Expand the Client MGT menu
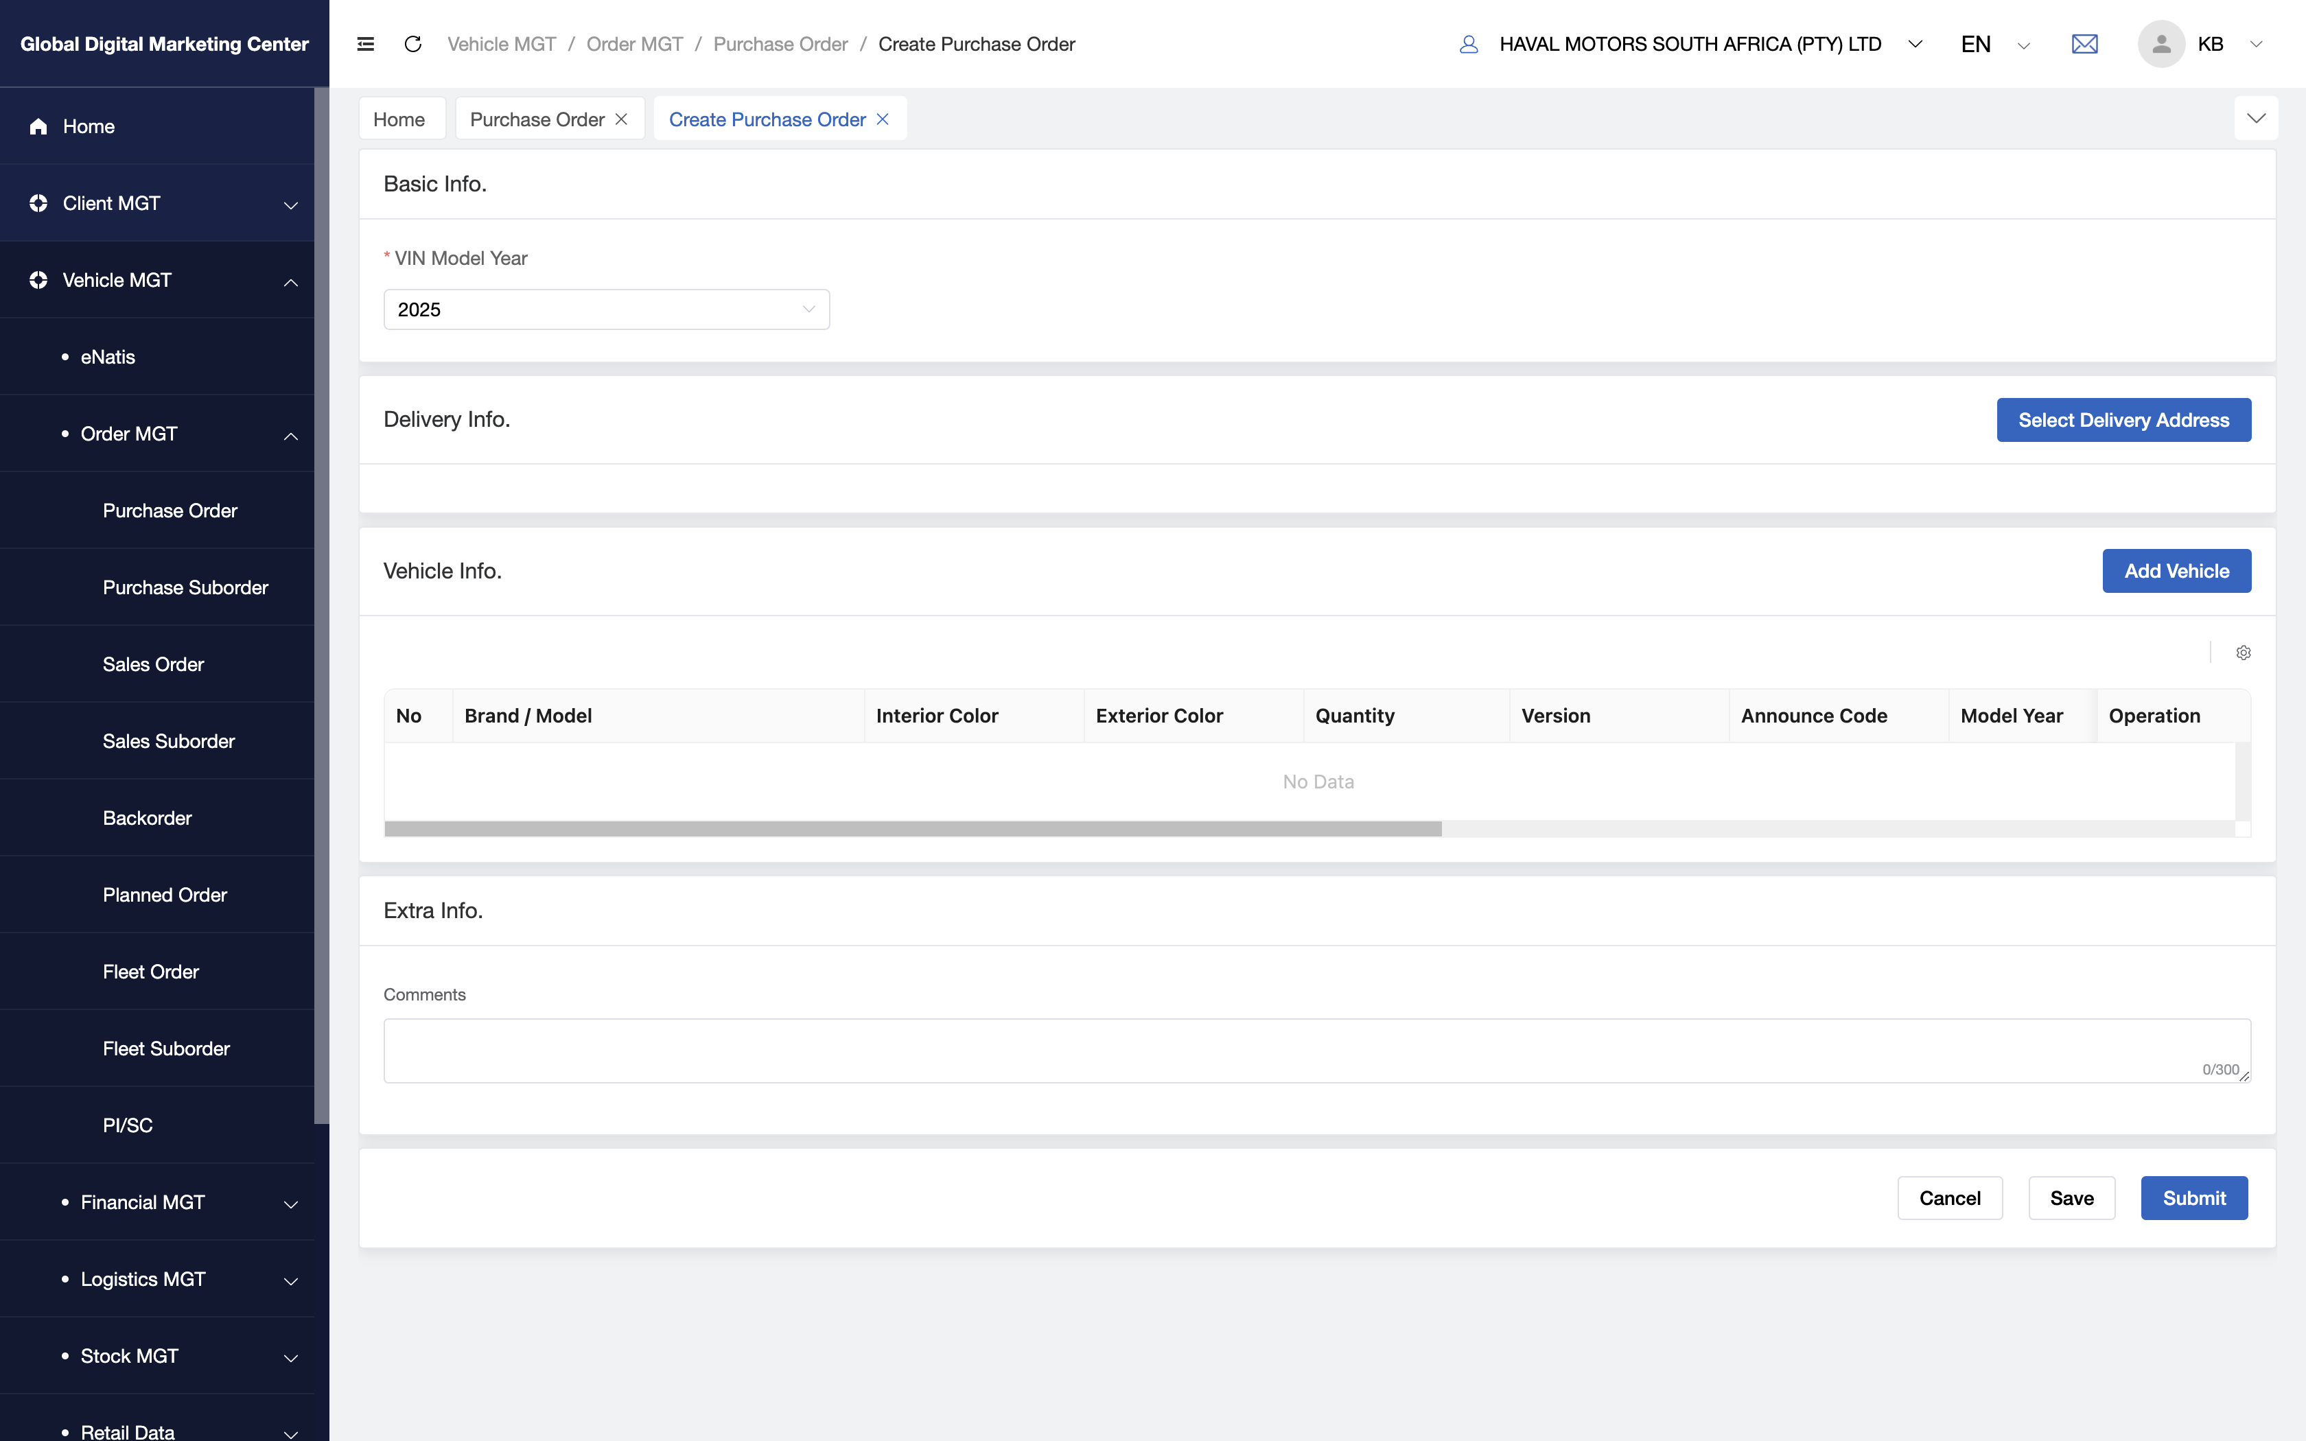The height and width of the screenshot is (1441, 2306). pos(290,205)
